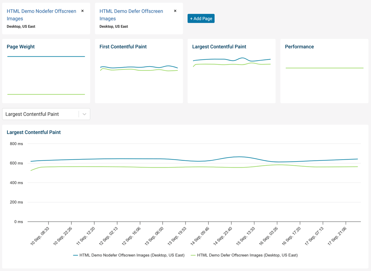Expand the metric selector chevron arrow
371x271 pixels.
[x=84, y=114]
